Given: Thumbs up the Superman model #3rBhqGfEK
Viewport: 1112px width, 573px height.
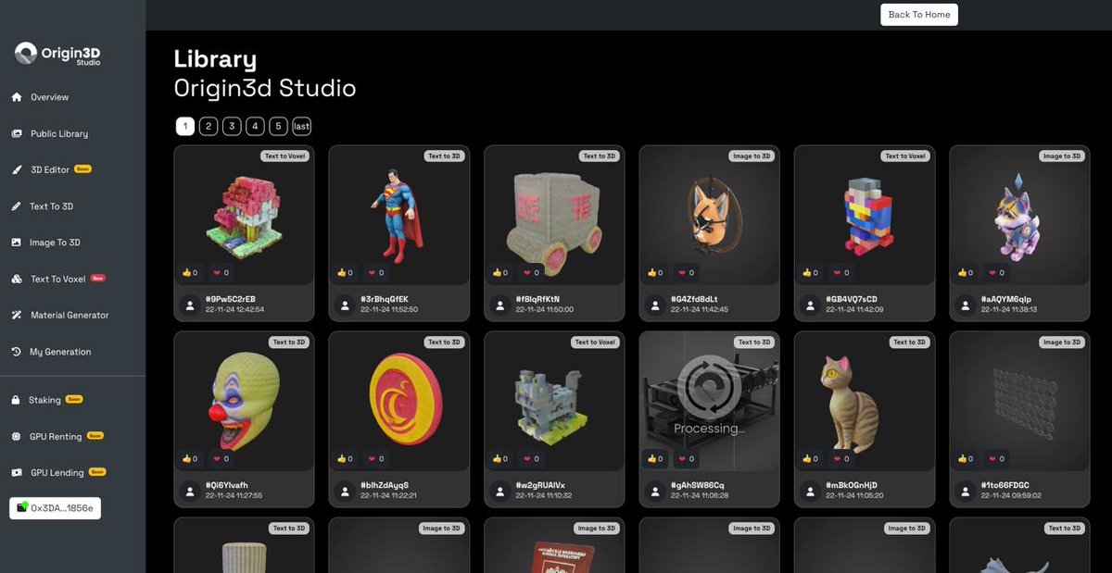Looking at the screenshot, I should click(x=345, y=273).
